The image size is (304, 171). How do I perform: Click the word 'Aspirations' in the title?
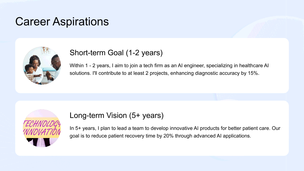tap(81, 21)
